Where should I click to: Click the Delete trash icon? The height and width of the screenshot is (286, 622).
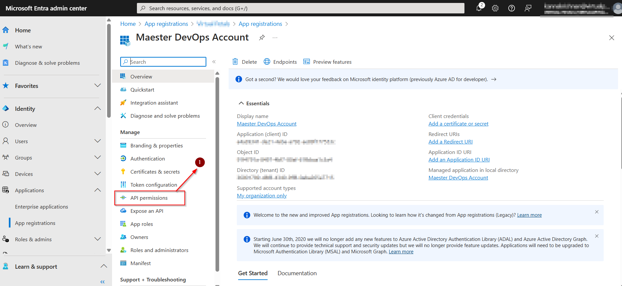pyautogui.click(x=235, y=61)
